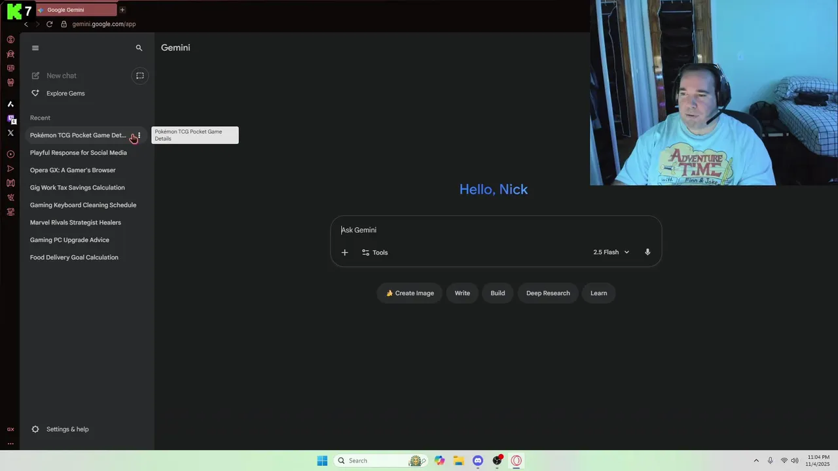Open a new browser tab with plus

[122, 10]
